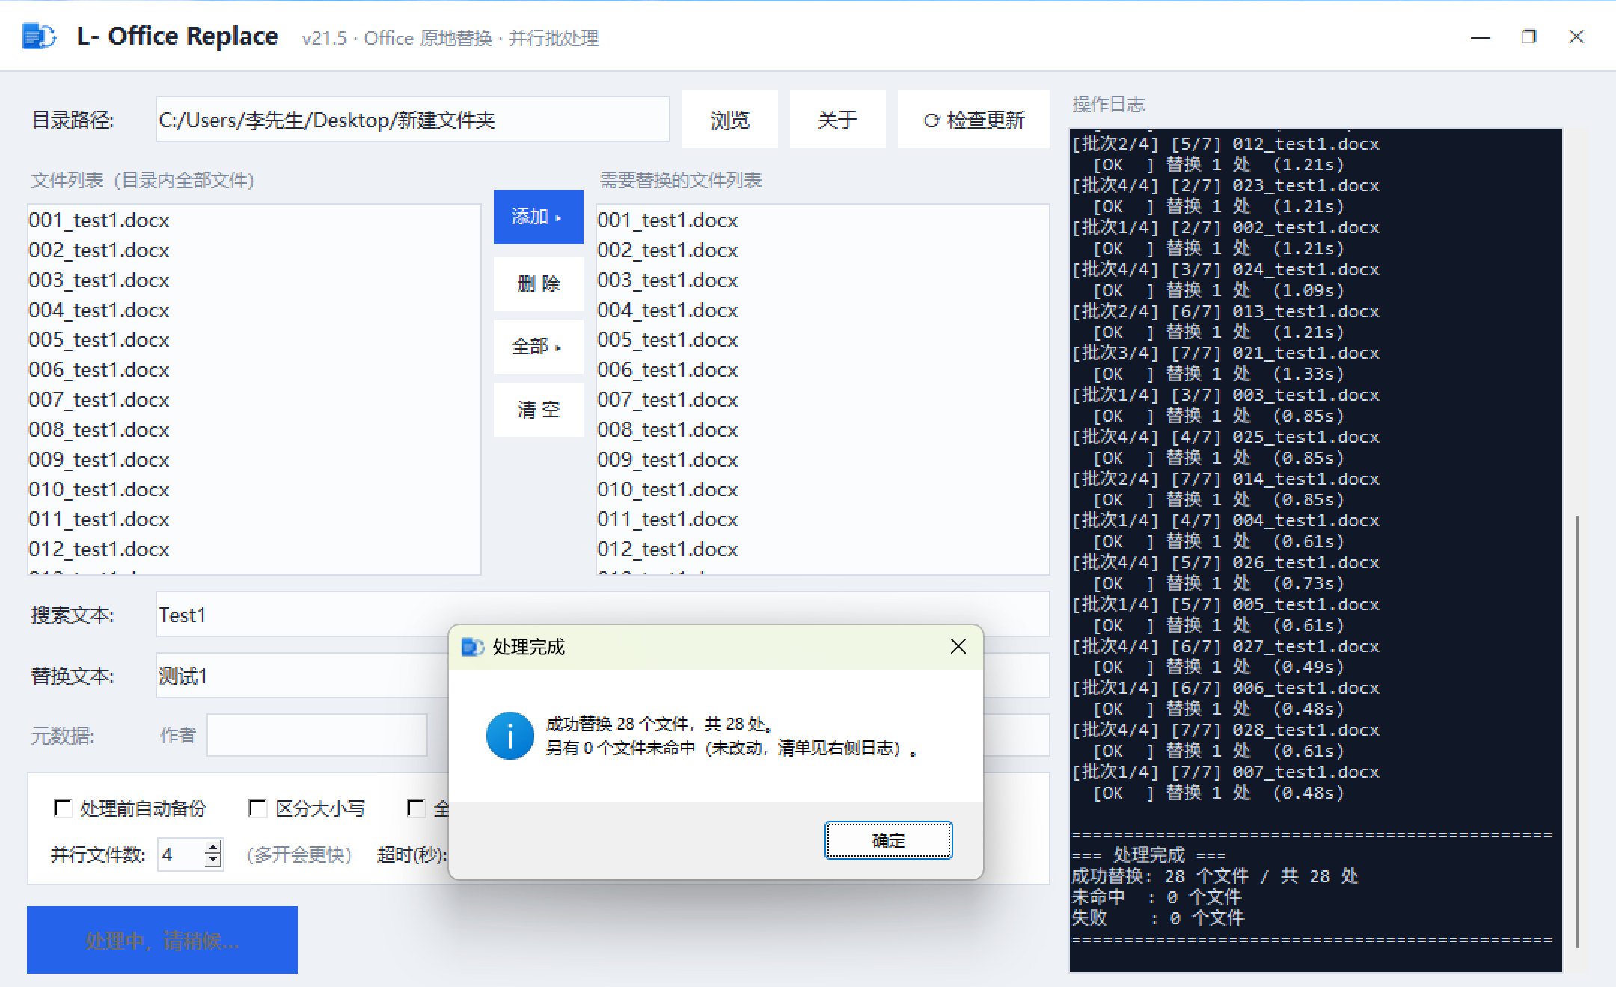Select 011_test1.docx in replace file list
Image resolution: width=1616 pixels, height=987 pixels.
(x=822, y=520)
